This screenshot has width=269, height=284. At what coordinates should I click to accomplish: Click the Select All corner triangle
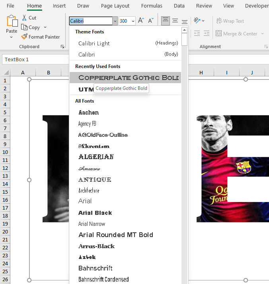pos(6,73)
